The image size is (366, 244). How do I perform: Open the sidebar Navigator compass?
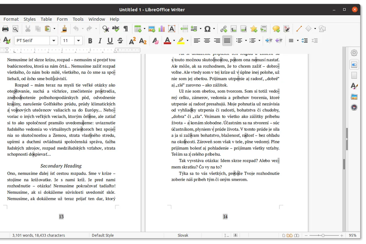pos(354,108)
